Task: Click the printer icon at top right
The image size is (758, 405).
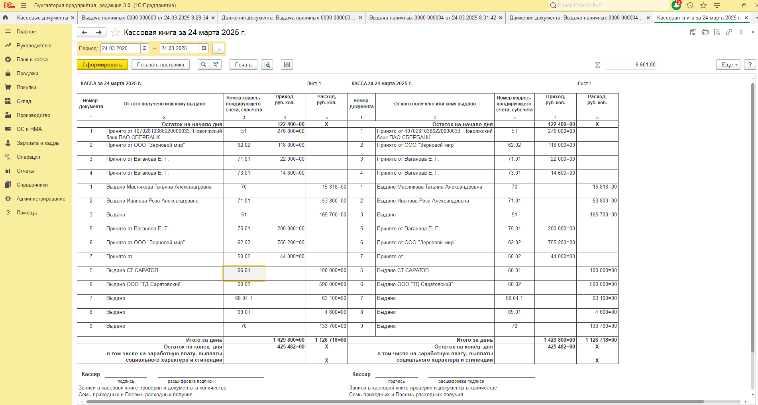Action: tap(705, 32)
